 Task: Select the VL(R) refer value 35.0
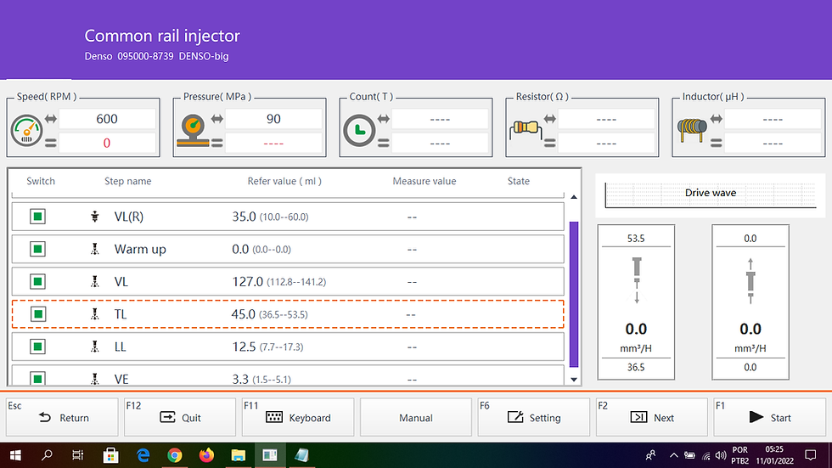(245, 217)
